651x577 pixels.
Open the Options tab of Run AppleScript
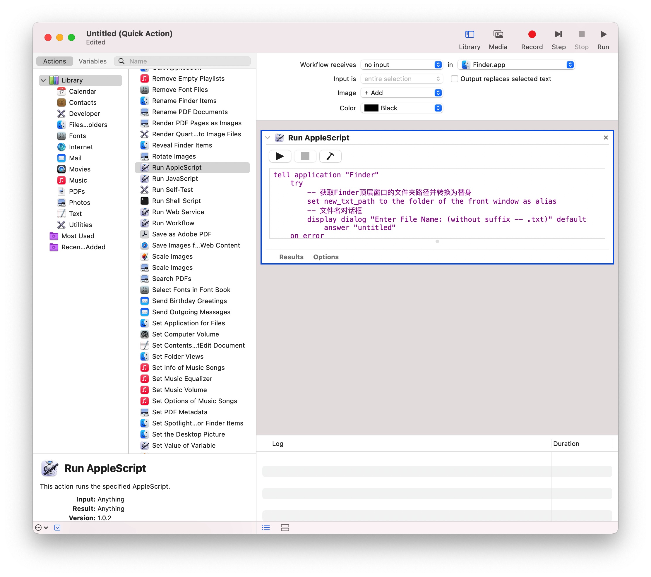[325, 257]
